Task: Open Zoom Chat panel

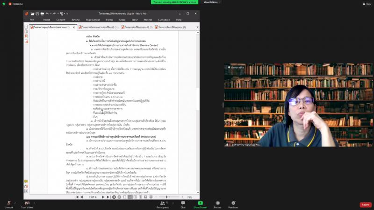Action: click(183, 204)
